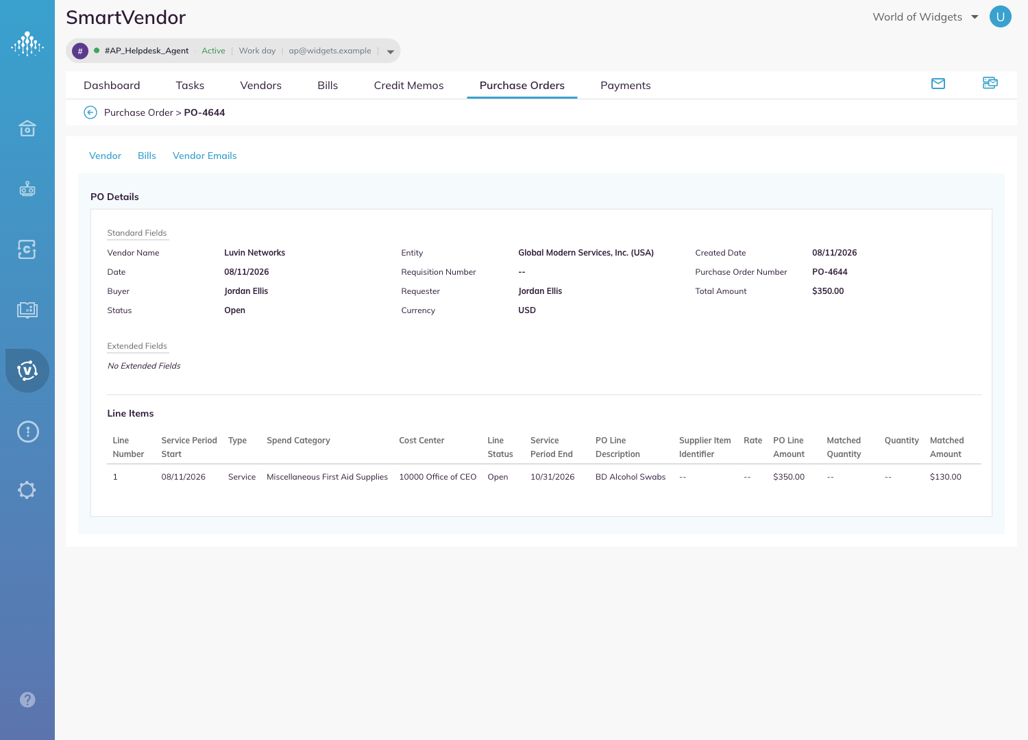Screen dimensions: 1028x740
Task: Click the user avatar U icon
Action: point(1001,17)
